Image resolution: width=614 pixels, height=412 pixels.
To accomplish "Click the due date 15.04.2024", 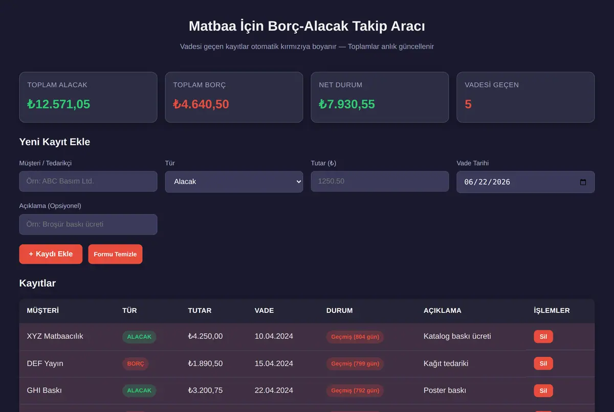I will click(x=274, y=363).
